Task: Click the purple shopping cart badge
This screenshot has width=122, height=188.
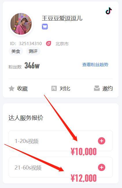Action: tap(45, 27)
